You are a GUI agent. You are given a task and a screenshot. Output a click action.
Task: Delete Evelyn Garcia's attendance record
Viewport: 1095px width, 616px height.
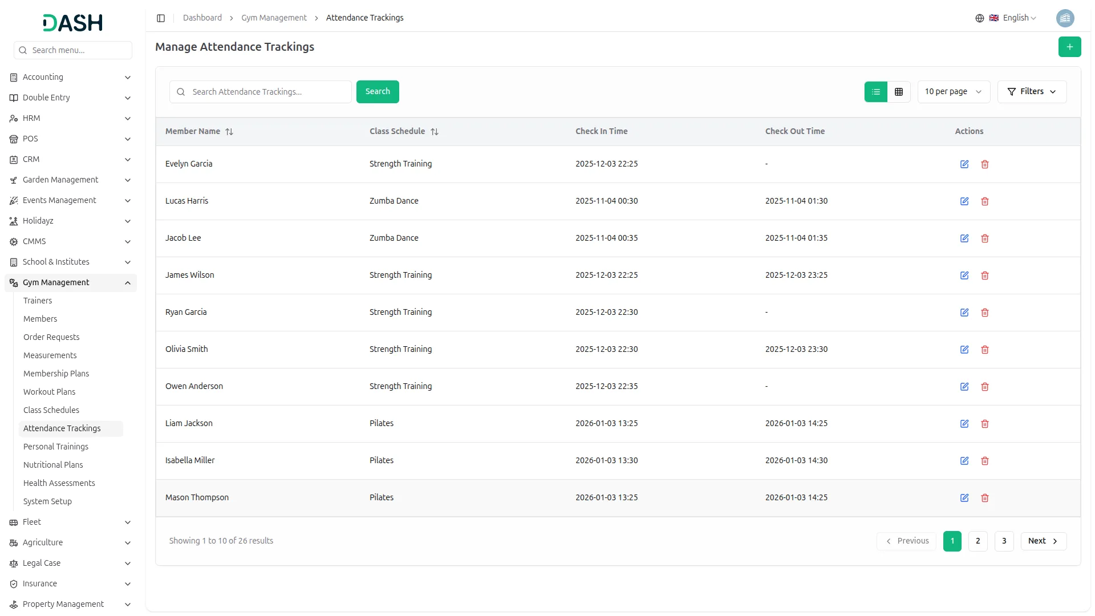coord(984,164)
